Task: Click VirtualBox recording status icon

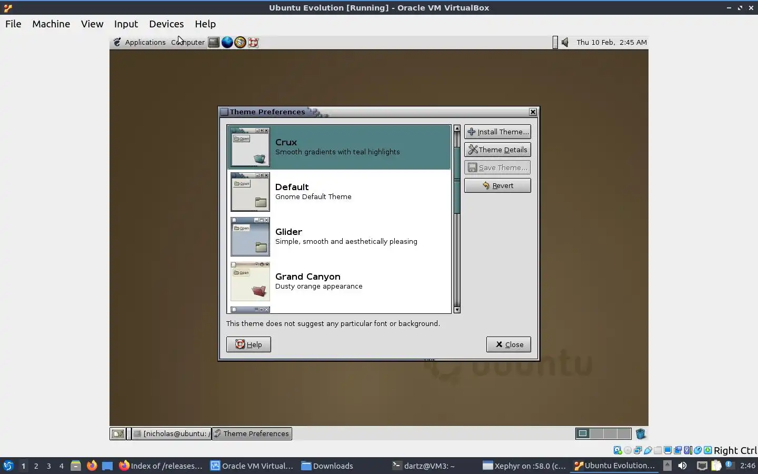Action: point(677,450)
